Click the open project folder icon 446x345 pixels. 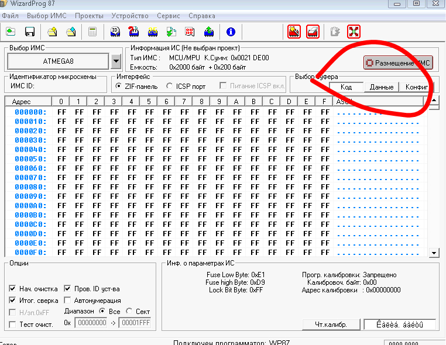[x=53, y=32]
